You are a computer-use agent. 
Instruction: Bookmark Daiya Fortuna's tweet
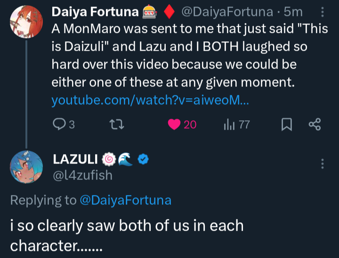pyautogui.click(x=286, y=125)
